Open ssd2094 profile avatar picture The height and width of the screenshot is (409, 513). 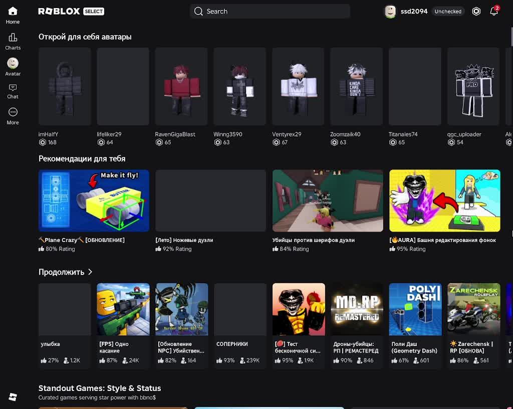pyautogui.click(x=390, y=11)
